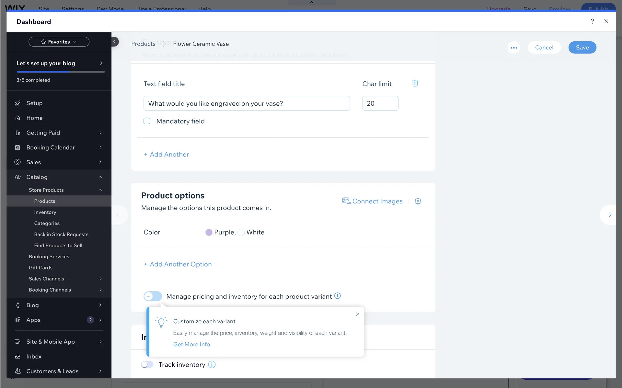Click the Purple color swatch
The width and height of the screenshot is (622, 388).
(209, 232)
